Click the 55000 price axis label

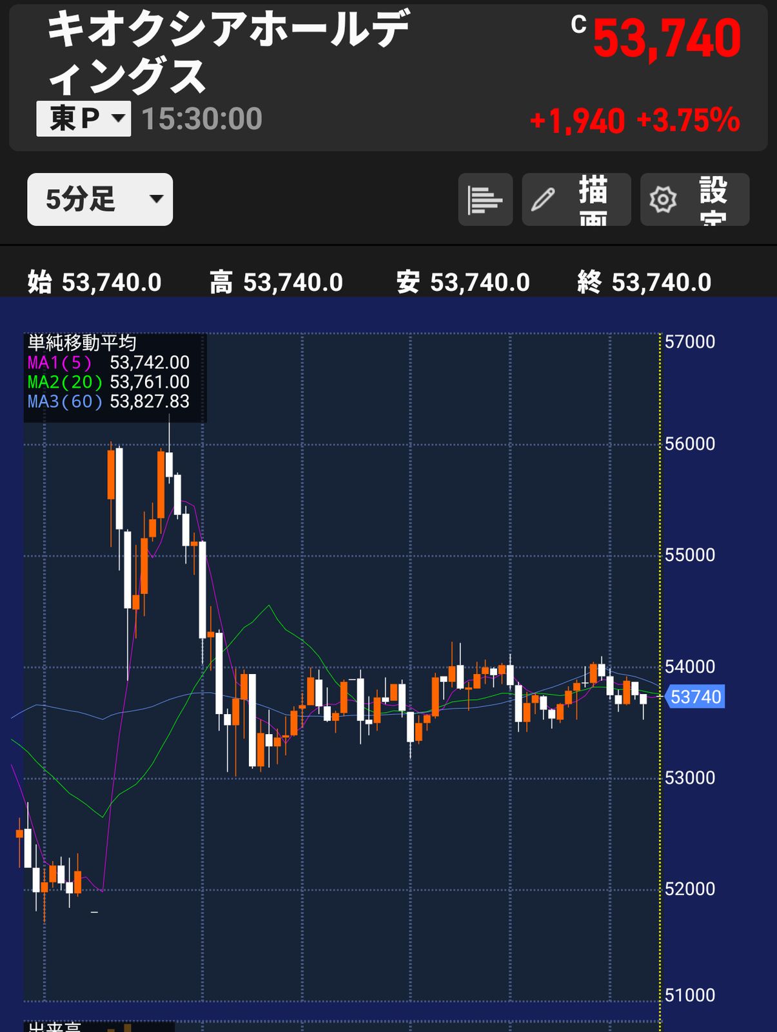pos(690,555)
